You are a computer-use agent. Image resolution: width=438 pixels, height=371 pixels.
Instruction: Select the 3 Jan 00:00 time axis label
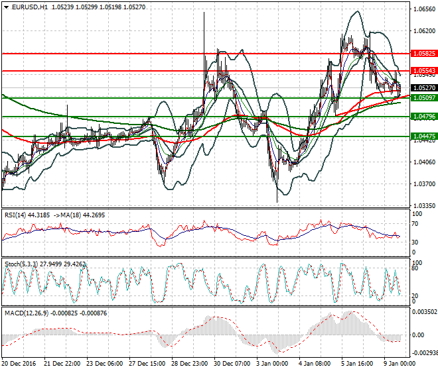273,364
